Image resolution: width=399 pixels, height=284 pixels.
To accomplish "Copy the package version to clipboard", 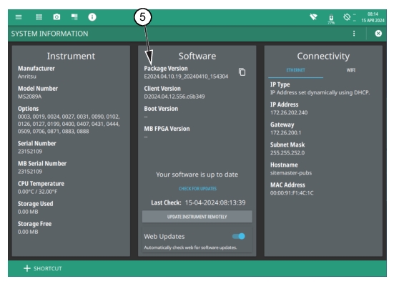I will click(242, 72).
